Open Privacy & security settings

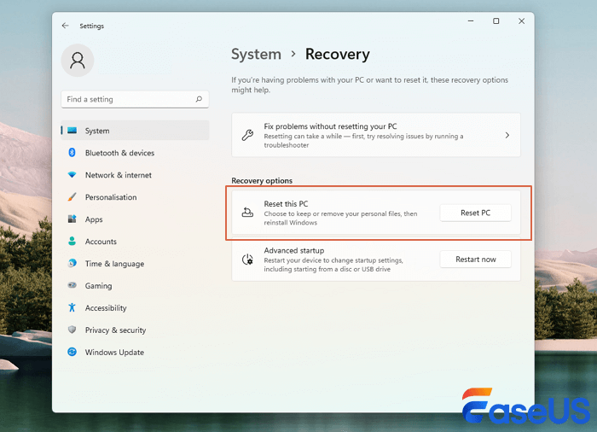115,330
